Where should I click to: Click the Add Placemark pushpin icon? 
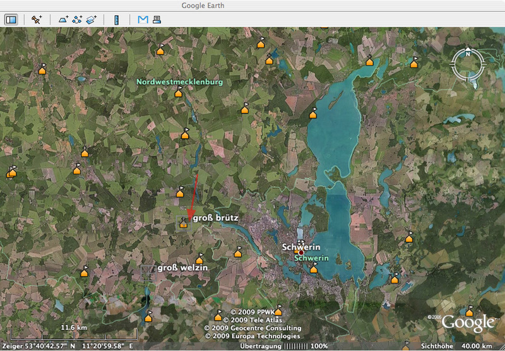[x=37, y=20]
